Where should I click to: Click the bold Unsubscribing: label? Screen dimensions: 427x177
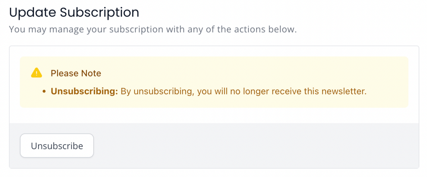tap(84, 91)
